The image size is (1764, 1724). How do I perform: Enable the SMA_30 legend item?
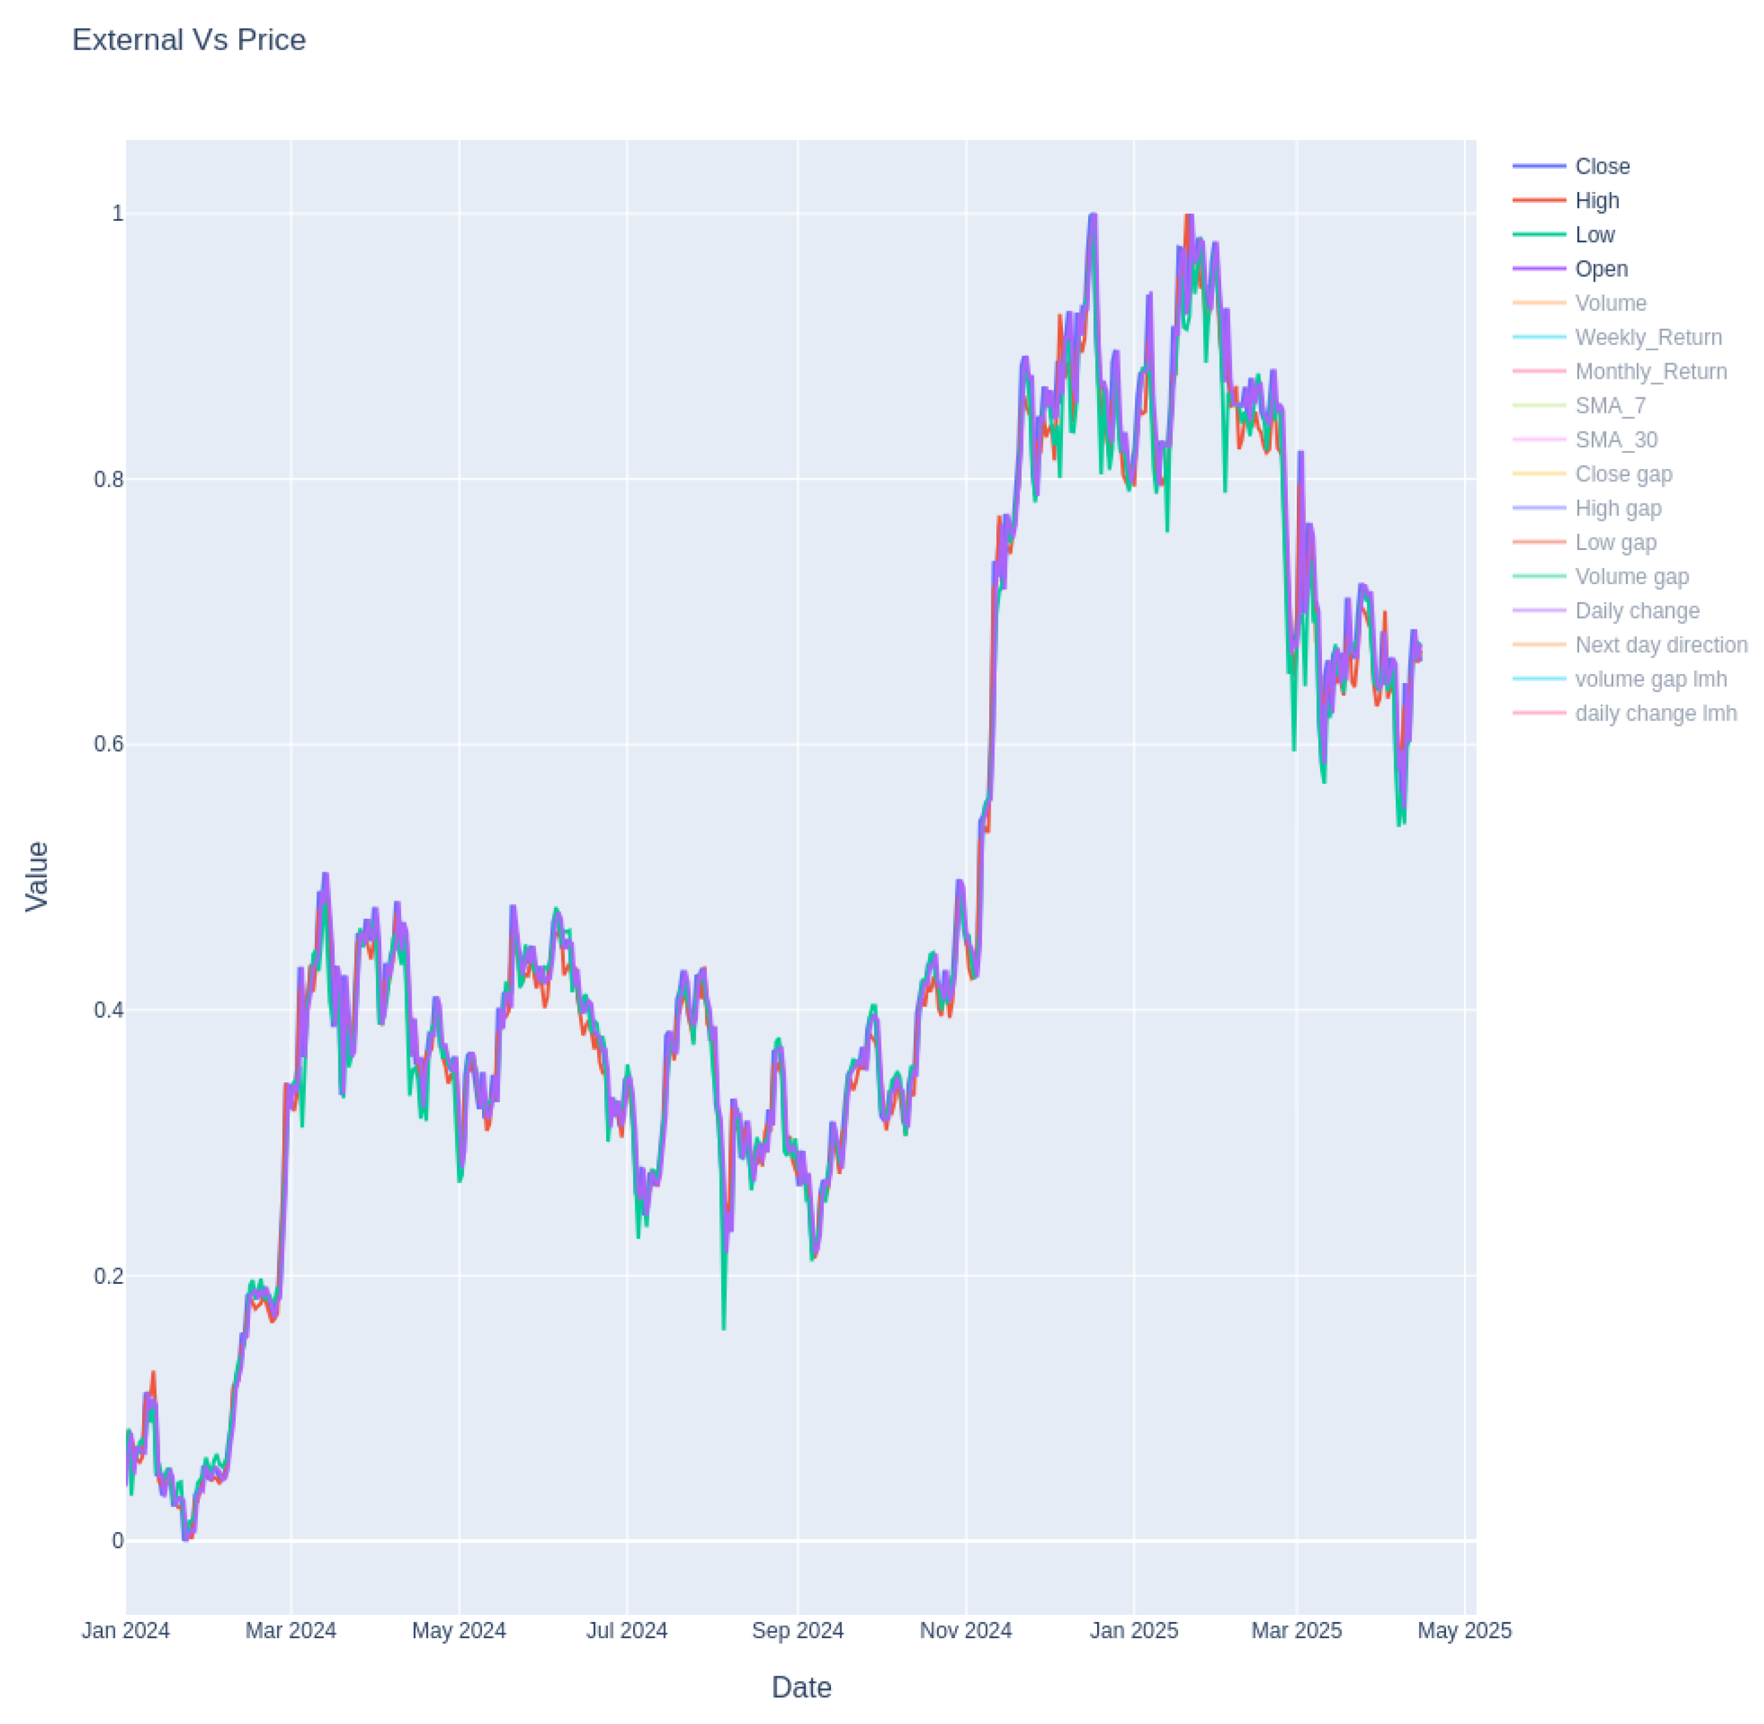pyautogui.click(x=1615, y=440)
